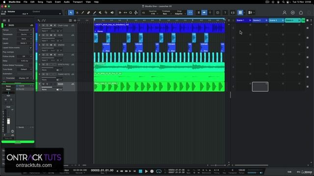Click the BASS channel volume fader
The width and height of the screenshot is (314, 176).
click(8, 121)
